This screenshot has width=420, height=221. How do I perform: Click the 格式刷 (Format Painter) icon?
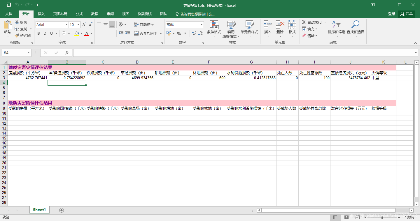pos(22,36)
